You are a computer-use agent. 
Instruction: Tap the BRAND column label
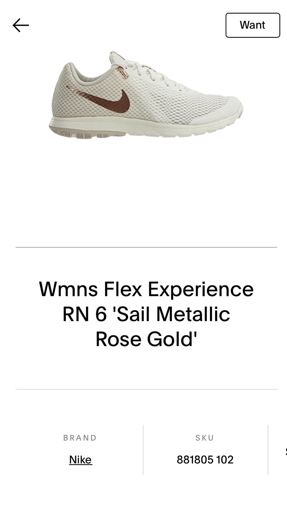(x=80, y=438)
